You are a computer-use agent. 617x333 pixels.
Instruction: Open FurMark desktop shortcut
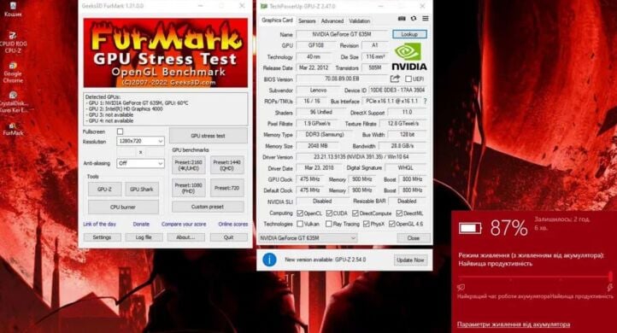(13, 129)
